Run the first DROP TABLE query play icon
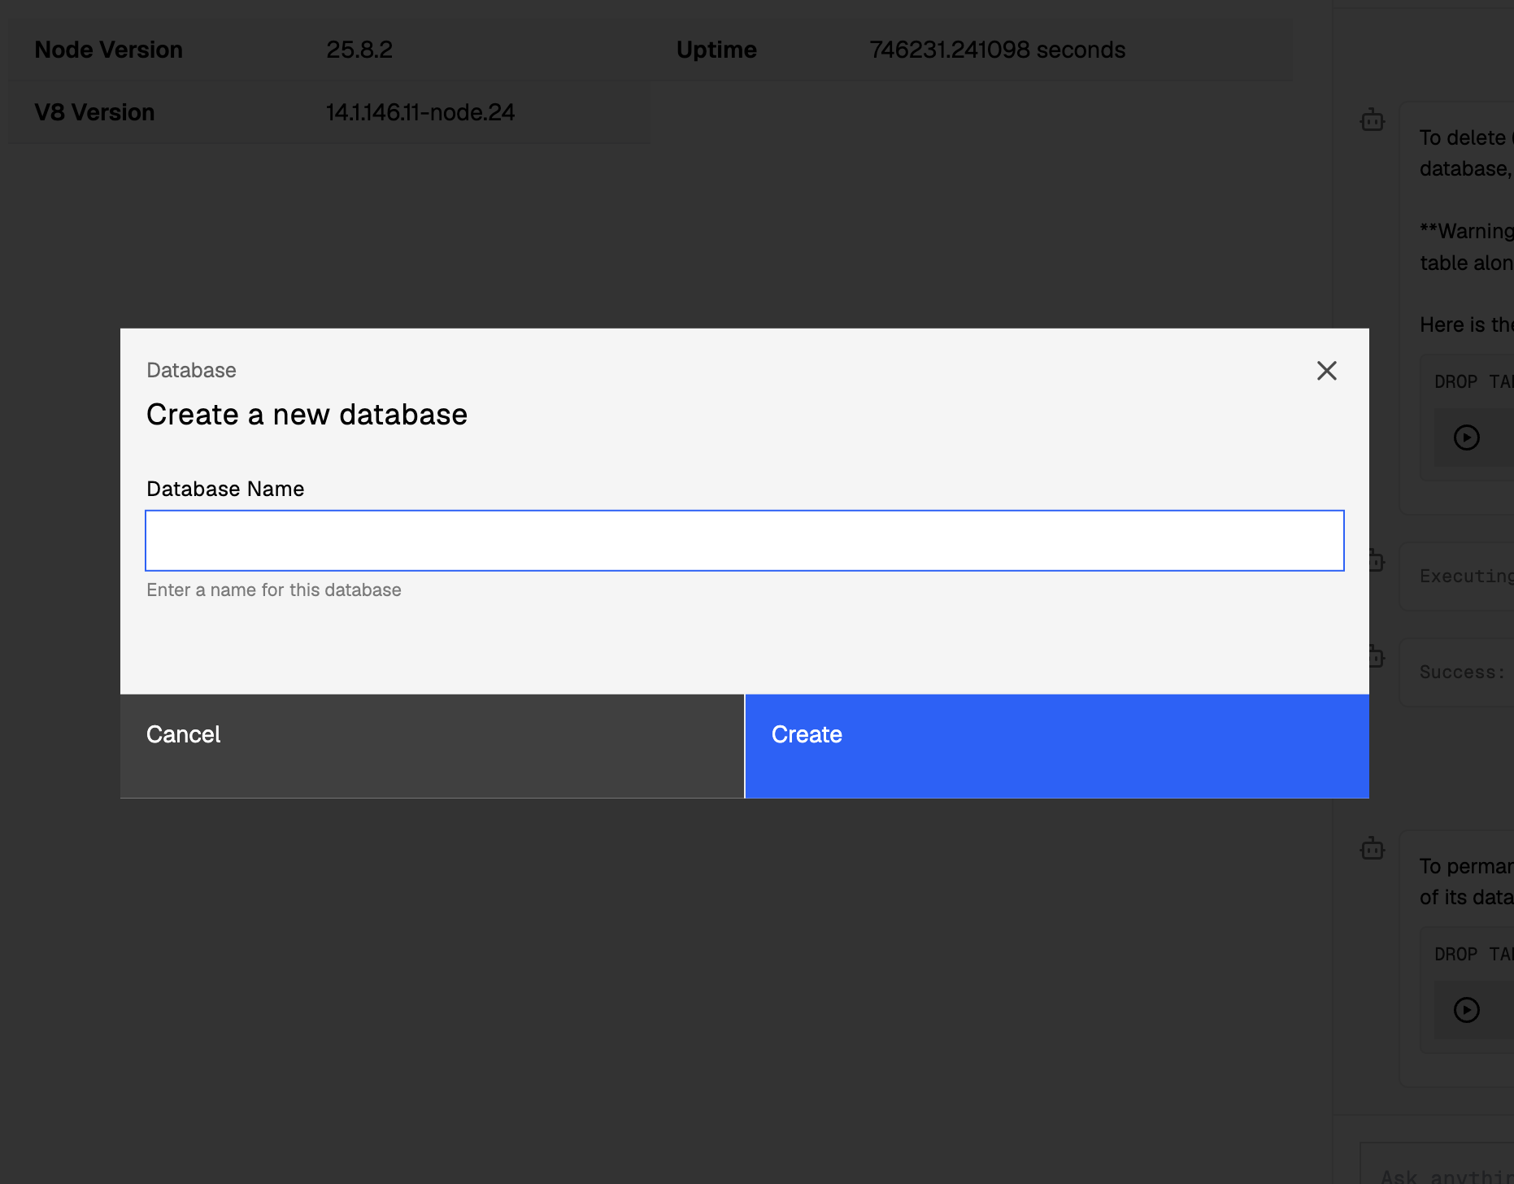This screenshot has width=1514, height=1184. pyautogui.click(x=1466, y=437)
